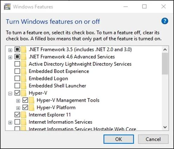Expand the Hyper-V Platform subtree
This screenshot has width=174, height=149.
[x=18, y=108]
